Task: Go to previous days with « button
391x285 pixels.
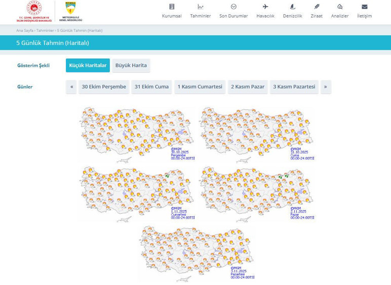Action: [71, 87]
